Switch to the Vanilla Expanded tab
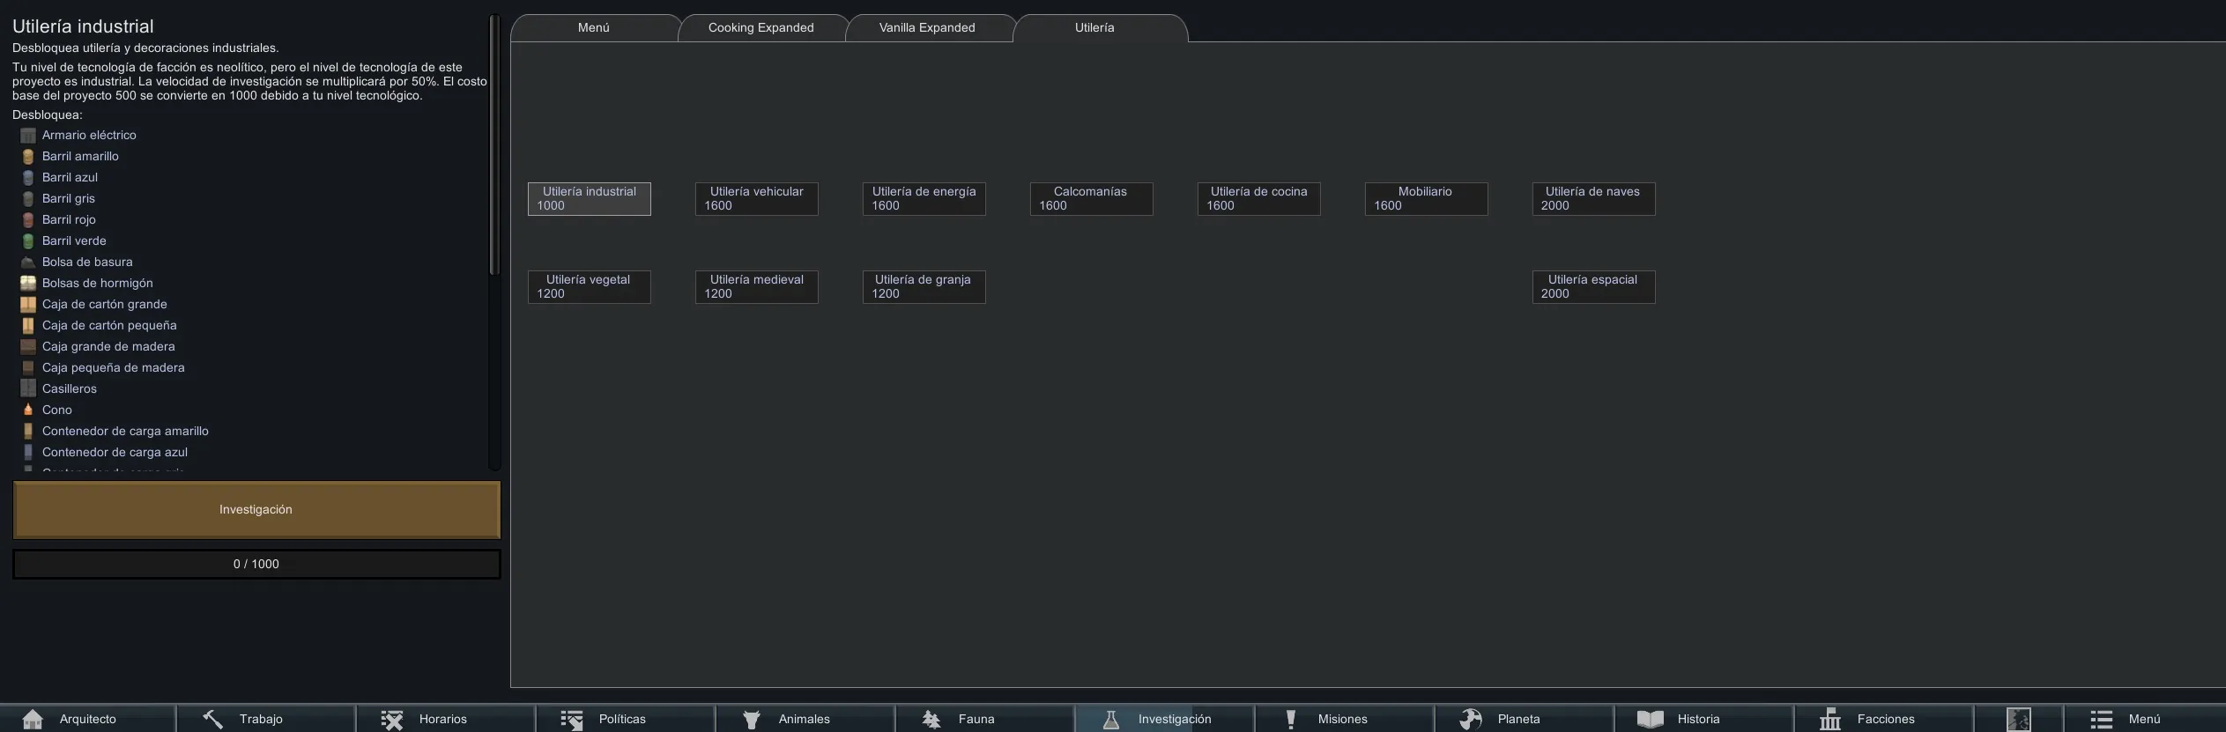The height and width of the screenshot is (732, 2226). click(x=927, y=28)
